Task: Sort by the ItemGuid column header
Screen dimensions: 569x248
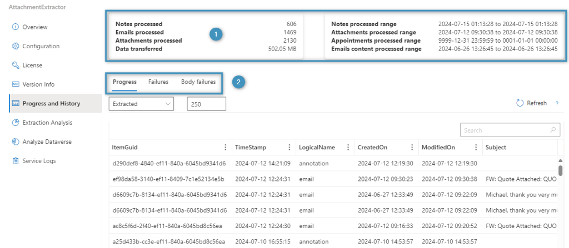Action: pos(125,148)
